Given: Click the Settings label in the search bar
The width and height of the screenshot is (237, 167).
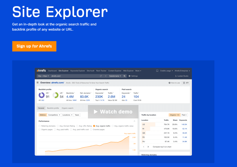Looking at the screenshot, I should coord(134,76).
